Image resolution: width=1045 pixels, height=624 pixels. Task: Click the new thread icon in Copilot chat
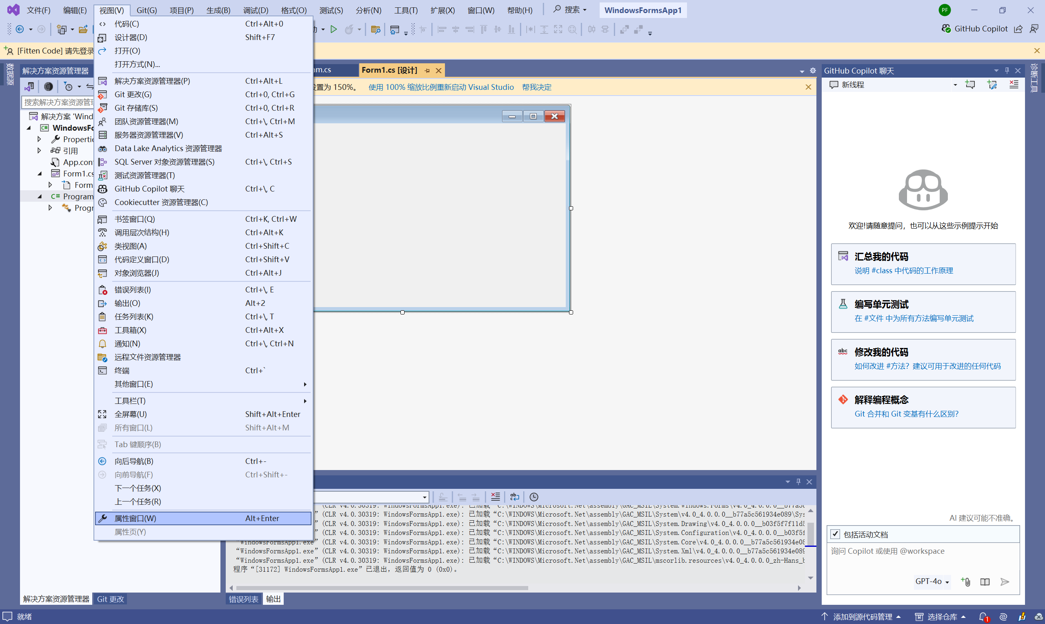[970, 85]
